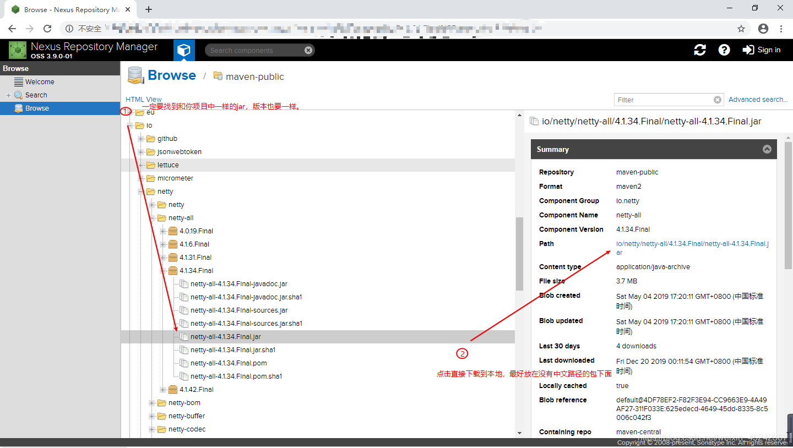Click the maven-public breadcrumb
Viewport: 793px width, 448px height.
tap(255, 77)
